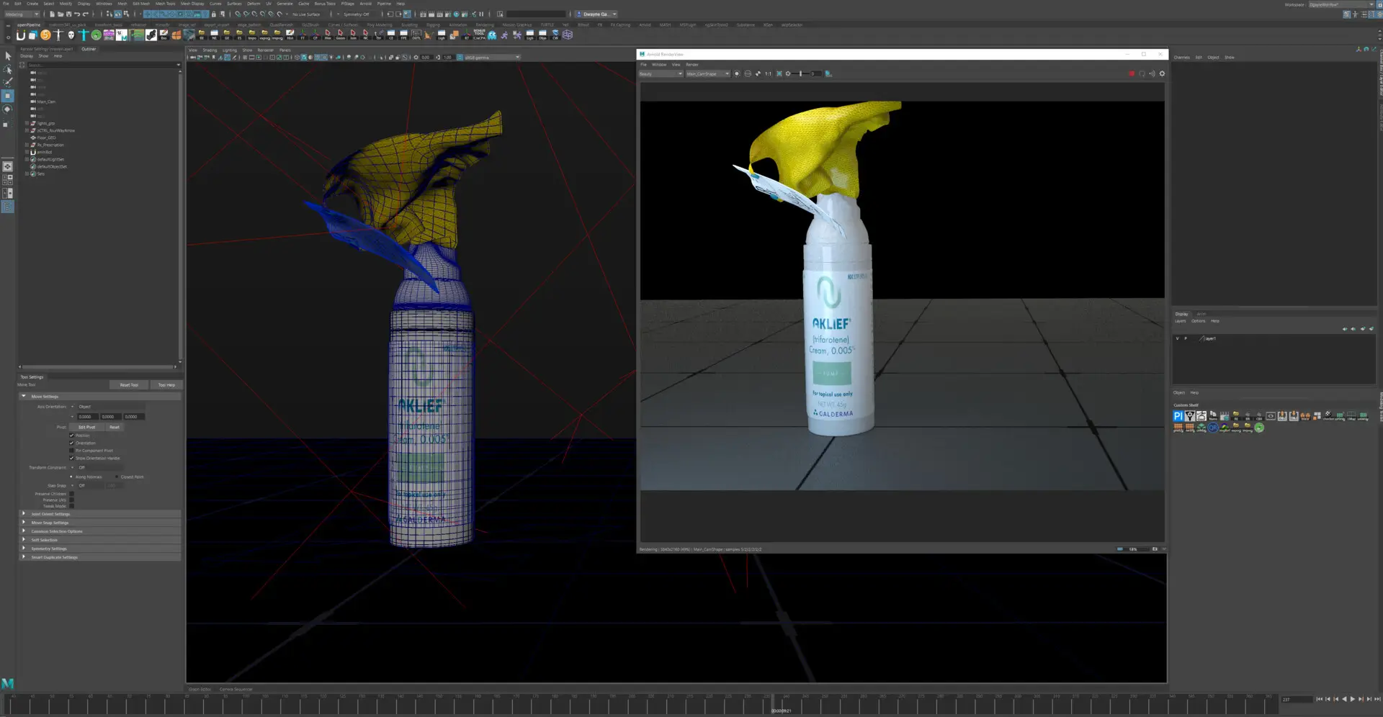Switch to the Outliner tab
The image size is (1383, 717).
(x=89, y=49)
